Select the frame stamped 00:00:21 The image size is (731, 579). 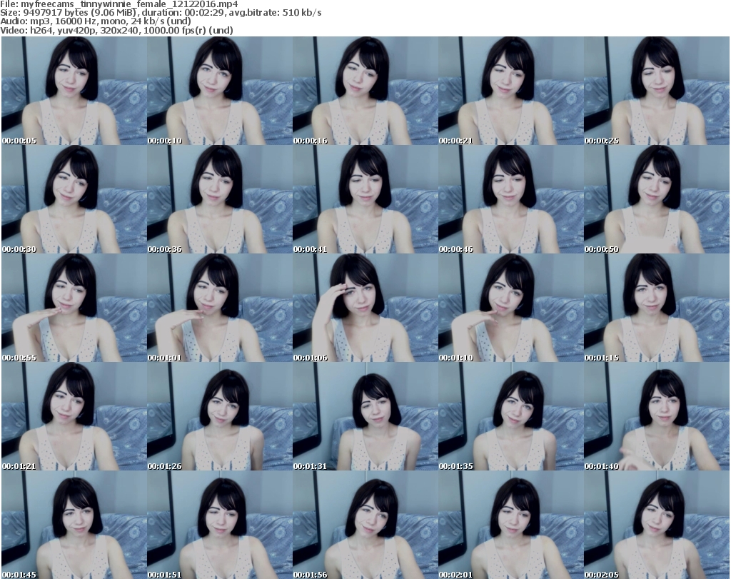point(511,91)
